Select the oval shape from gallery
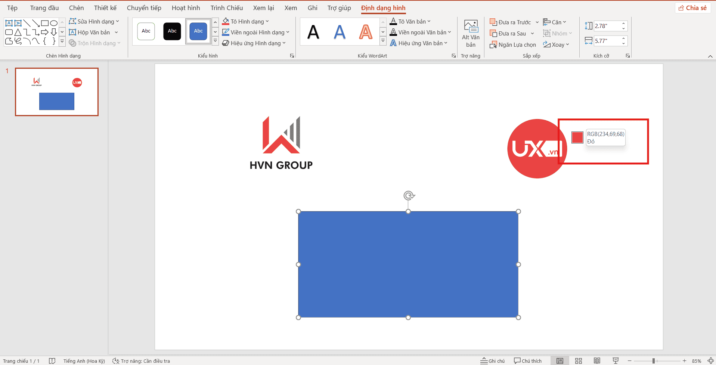The height and width of the screenshot is (365, 716). coord(54,23)
